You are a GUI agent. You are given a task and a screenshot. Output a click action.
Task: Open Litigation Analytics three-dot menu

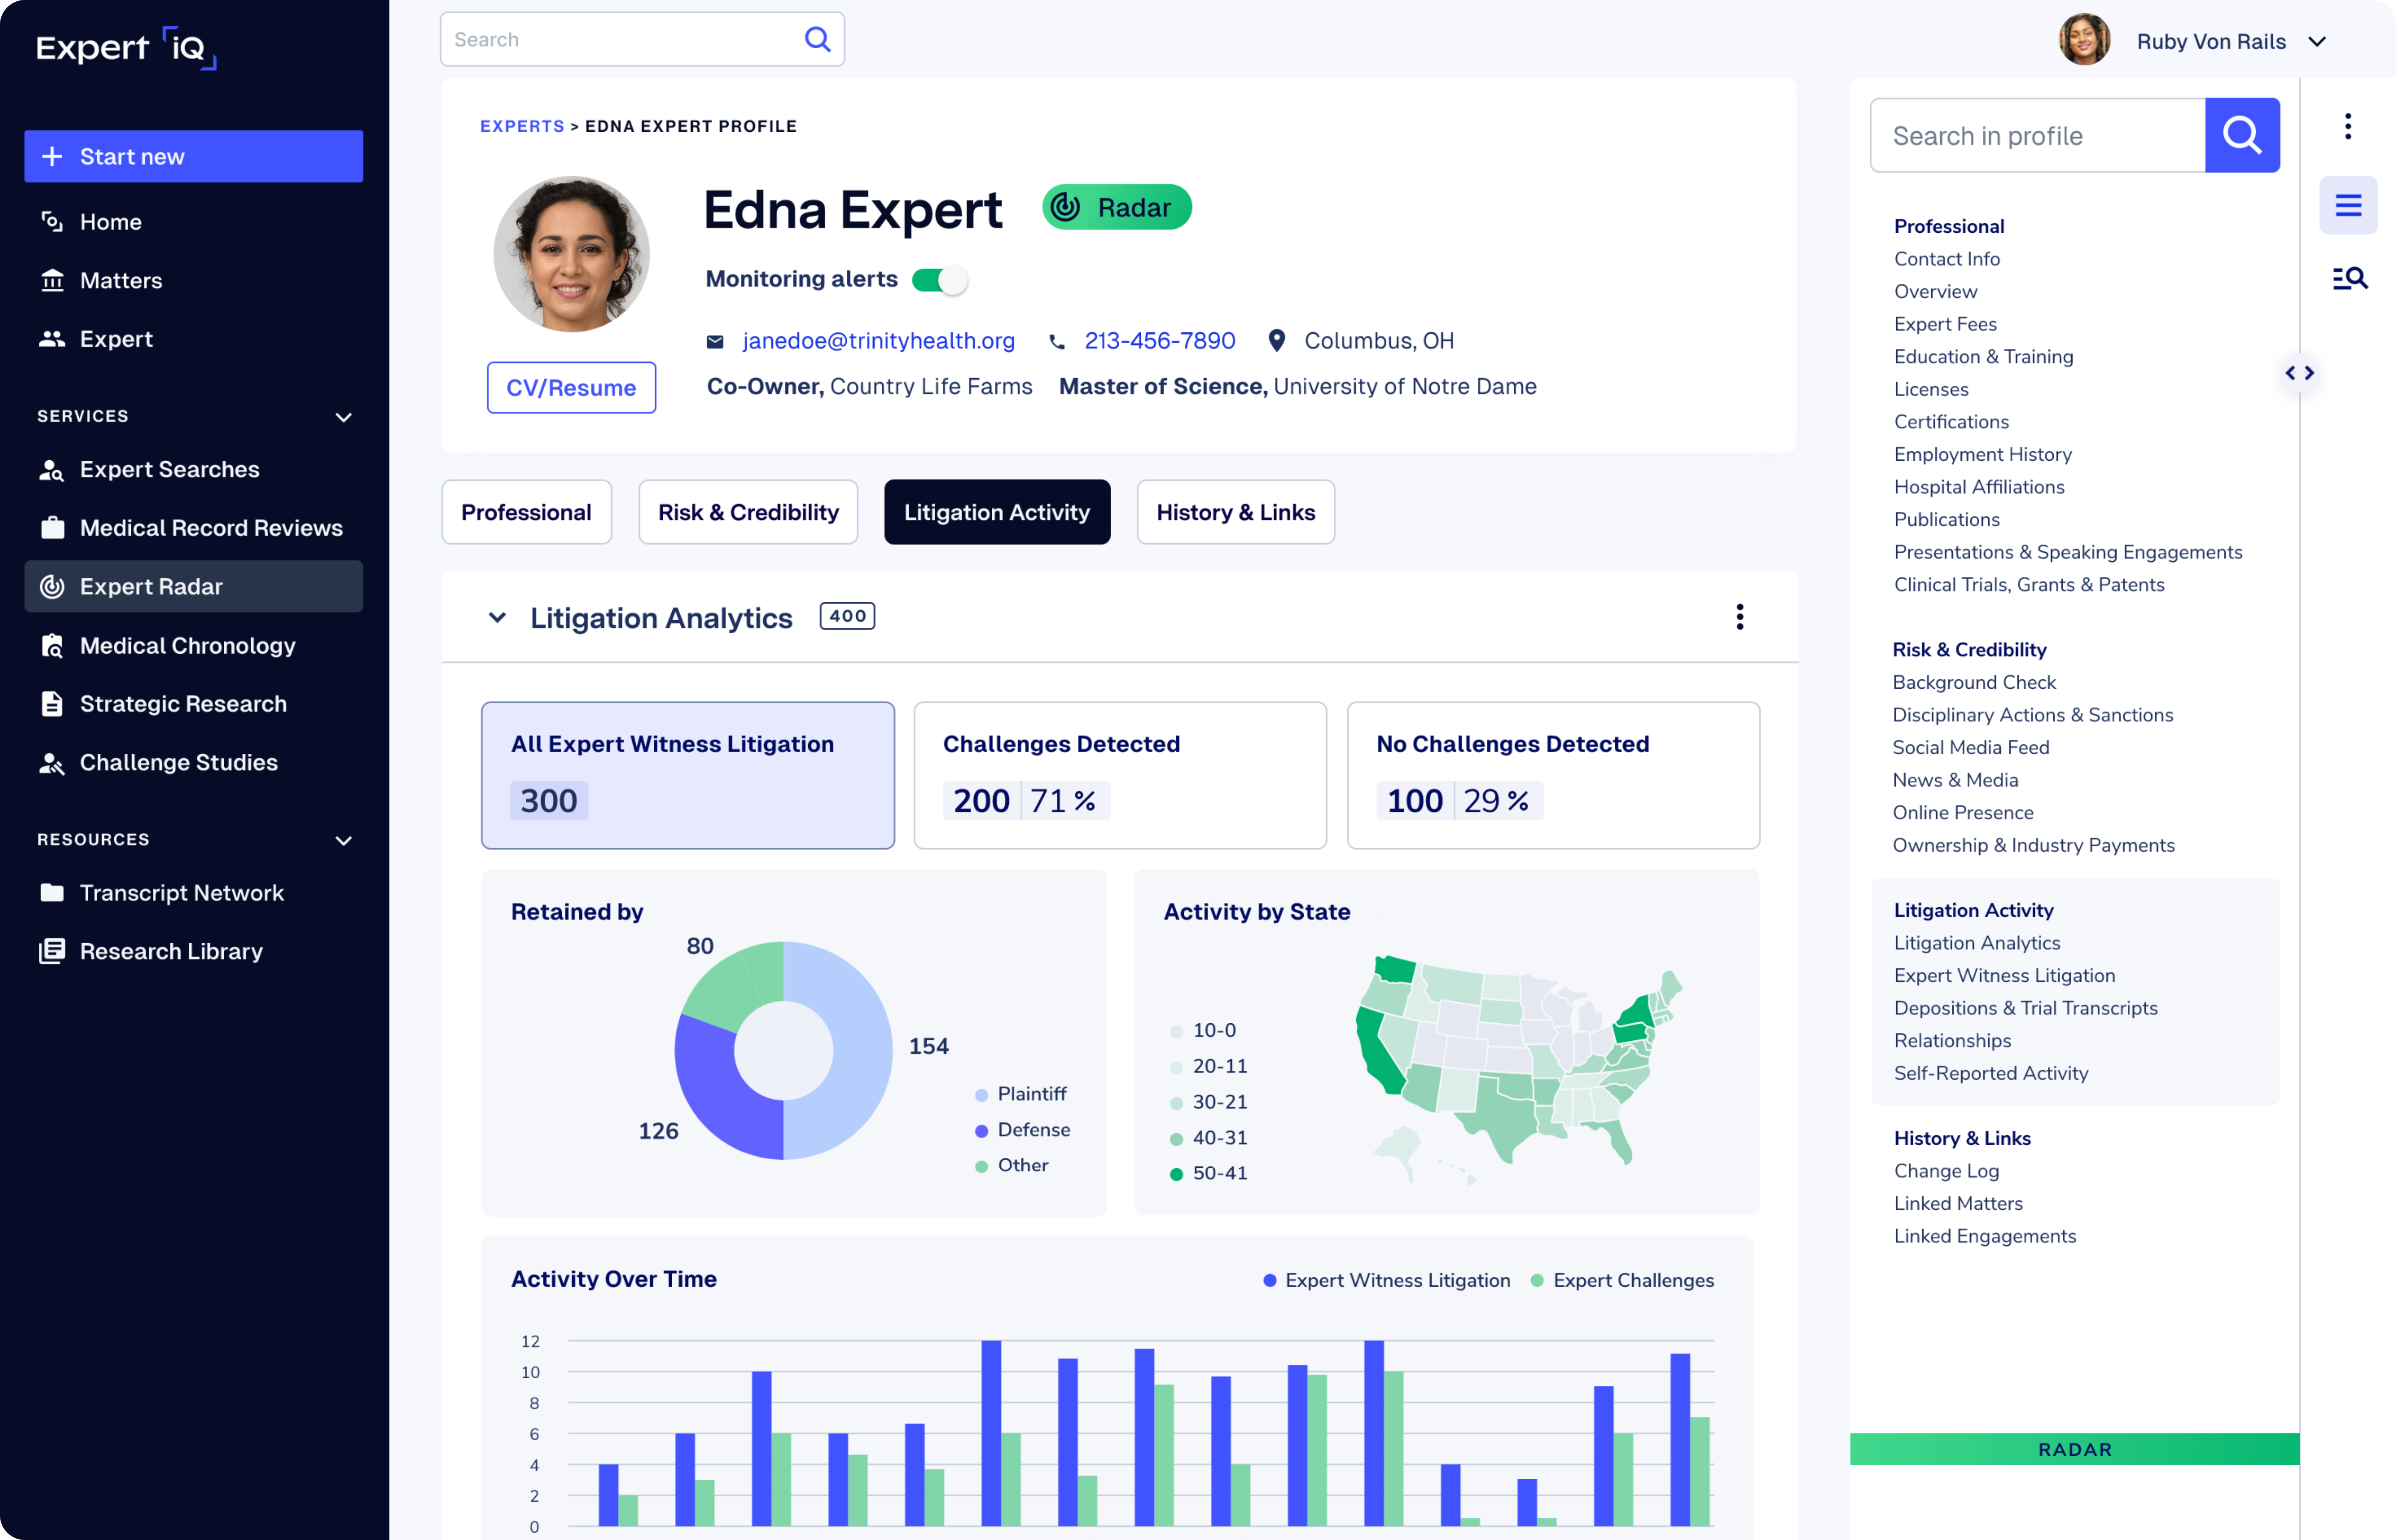point(1740,617)
